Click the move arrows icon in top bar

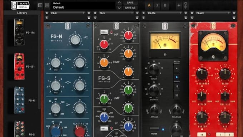186,7
